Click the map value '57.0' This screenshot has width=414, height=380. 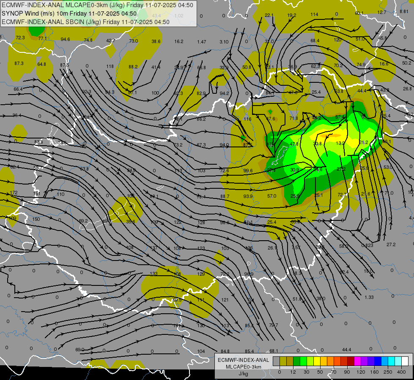[271, 196]
